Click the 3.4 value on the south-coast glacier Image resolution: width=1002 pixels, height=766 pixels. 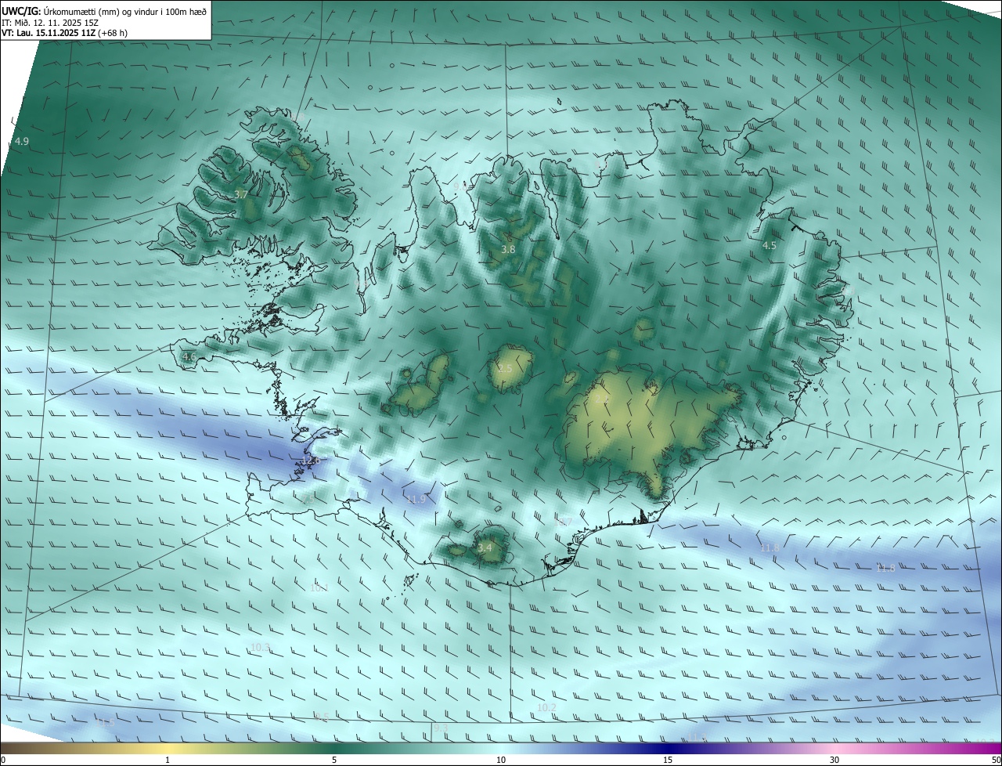point(485,547)
